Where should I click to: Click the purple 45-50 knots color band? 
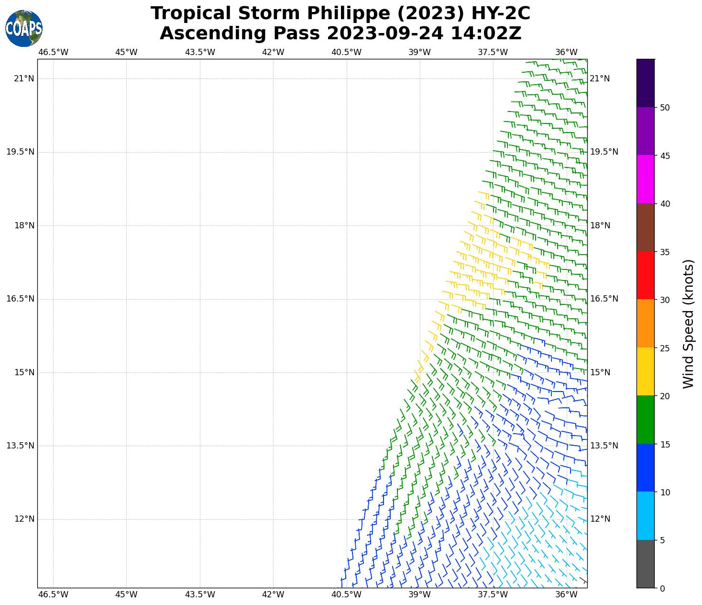click(x=645, y=131)
